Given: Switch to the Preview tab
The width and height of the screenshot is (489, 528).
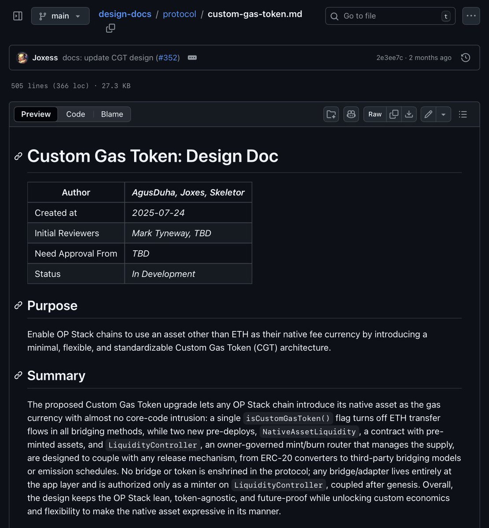Looking at the screenshot, I should coord(36,114).
